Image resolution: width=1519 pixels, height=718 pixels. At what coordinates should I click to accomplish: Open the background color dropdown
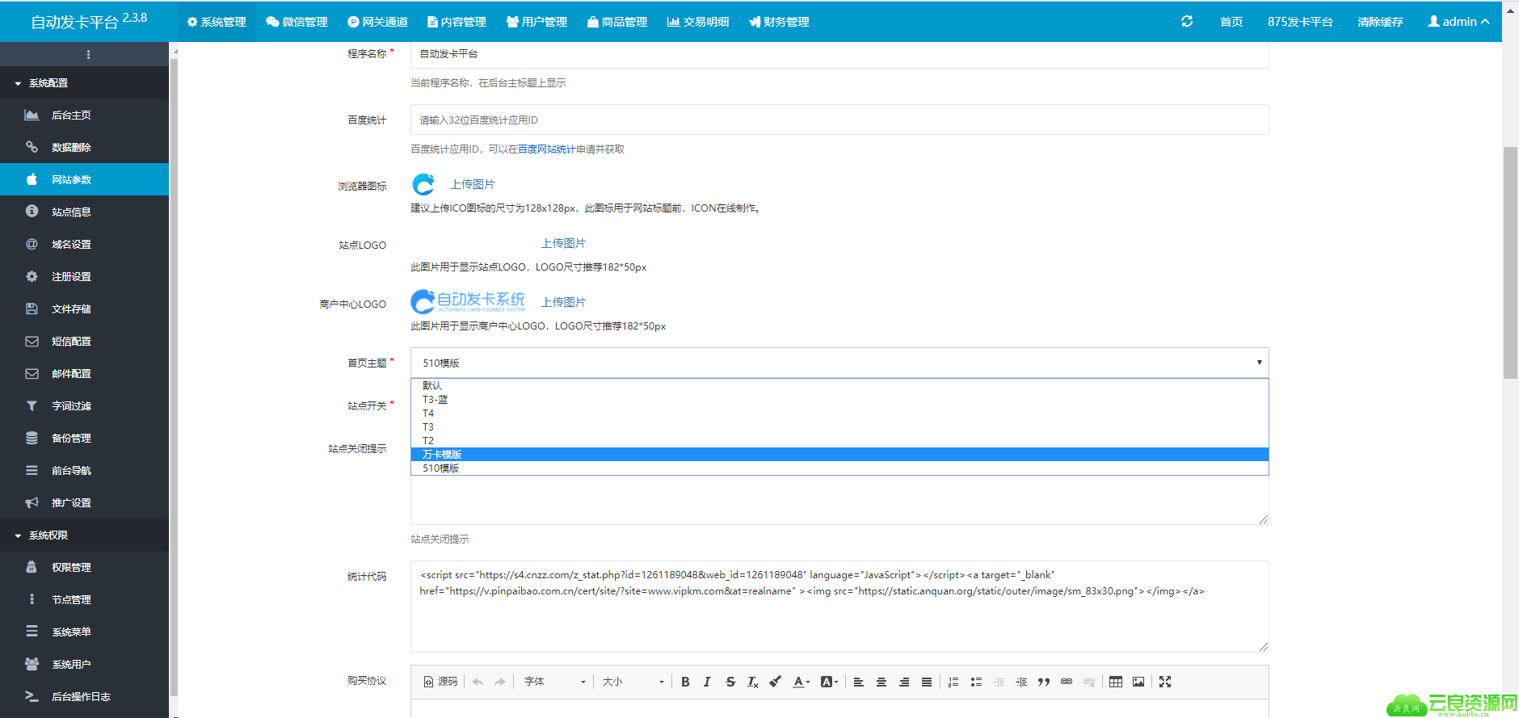tap(830, 682)
